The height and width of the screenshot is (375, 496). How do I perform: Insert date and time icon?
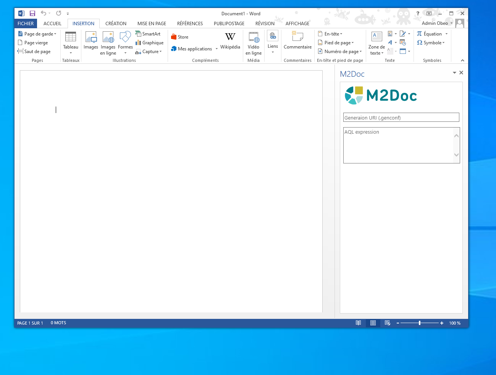402,42
